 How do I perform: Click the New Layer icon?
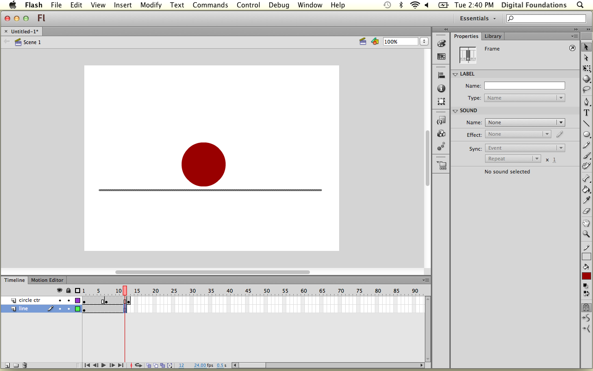tap(7, 365)
